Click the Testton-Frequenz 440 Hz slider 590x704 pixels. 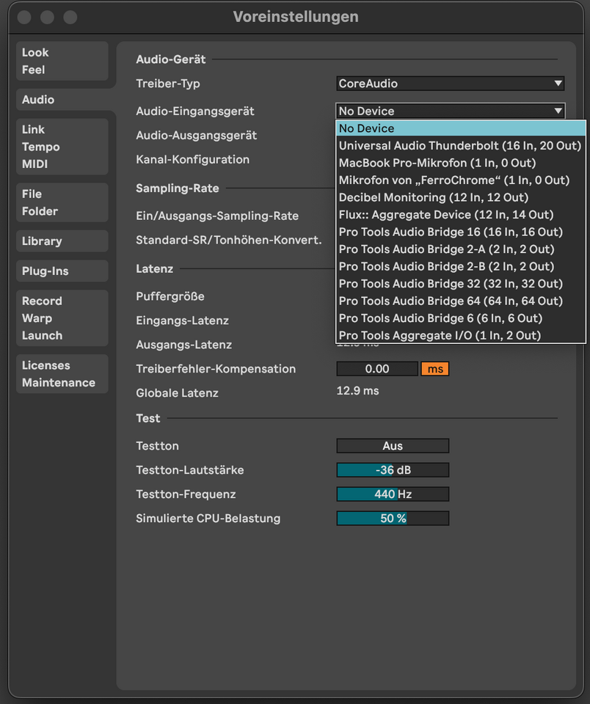[393, 494]
